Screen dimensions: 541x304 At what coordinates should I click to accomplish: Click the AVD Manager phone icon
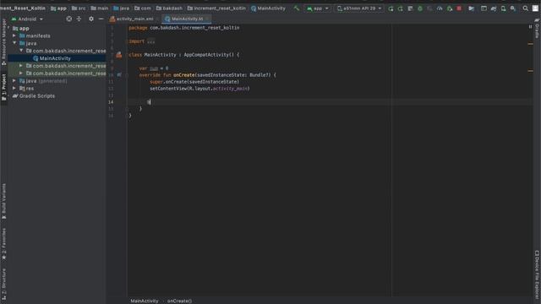tap(504, 8)
